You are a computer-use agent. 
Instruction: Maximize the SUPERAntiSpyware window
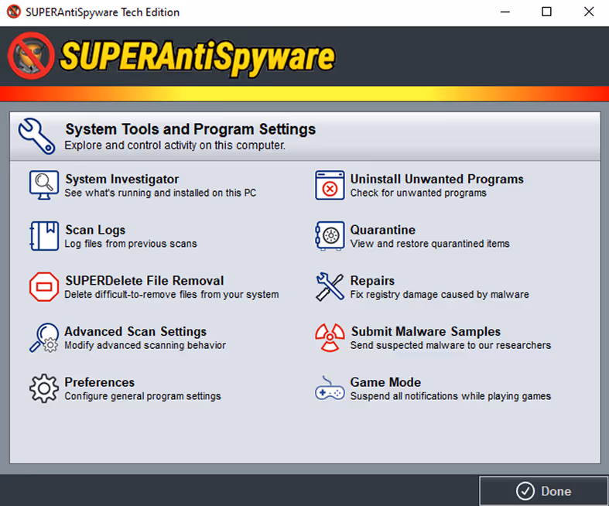click(x=546, y=12)
